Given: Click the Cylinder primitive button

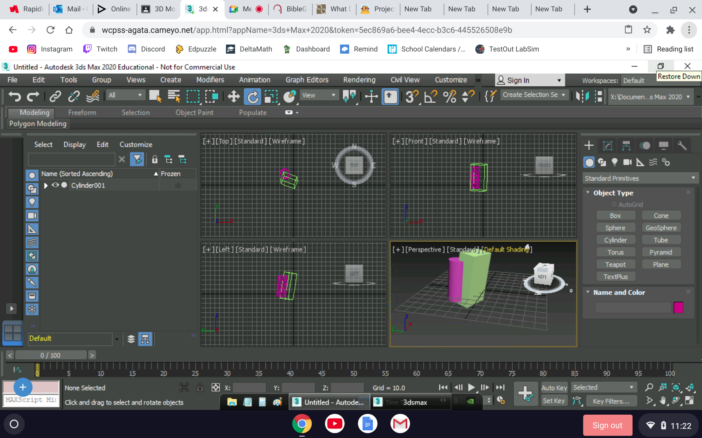Looking at the screenshot, I should click(616, 240).
